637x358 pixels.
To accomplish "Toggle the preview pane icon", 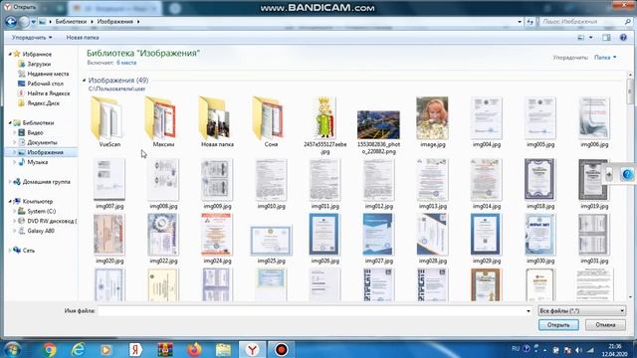I will point(606,38).
